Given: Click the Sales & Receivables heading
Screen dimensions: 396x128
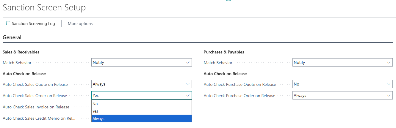Looking at the screenshot, I should coord(21,52).
